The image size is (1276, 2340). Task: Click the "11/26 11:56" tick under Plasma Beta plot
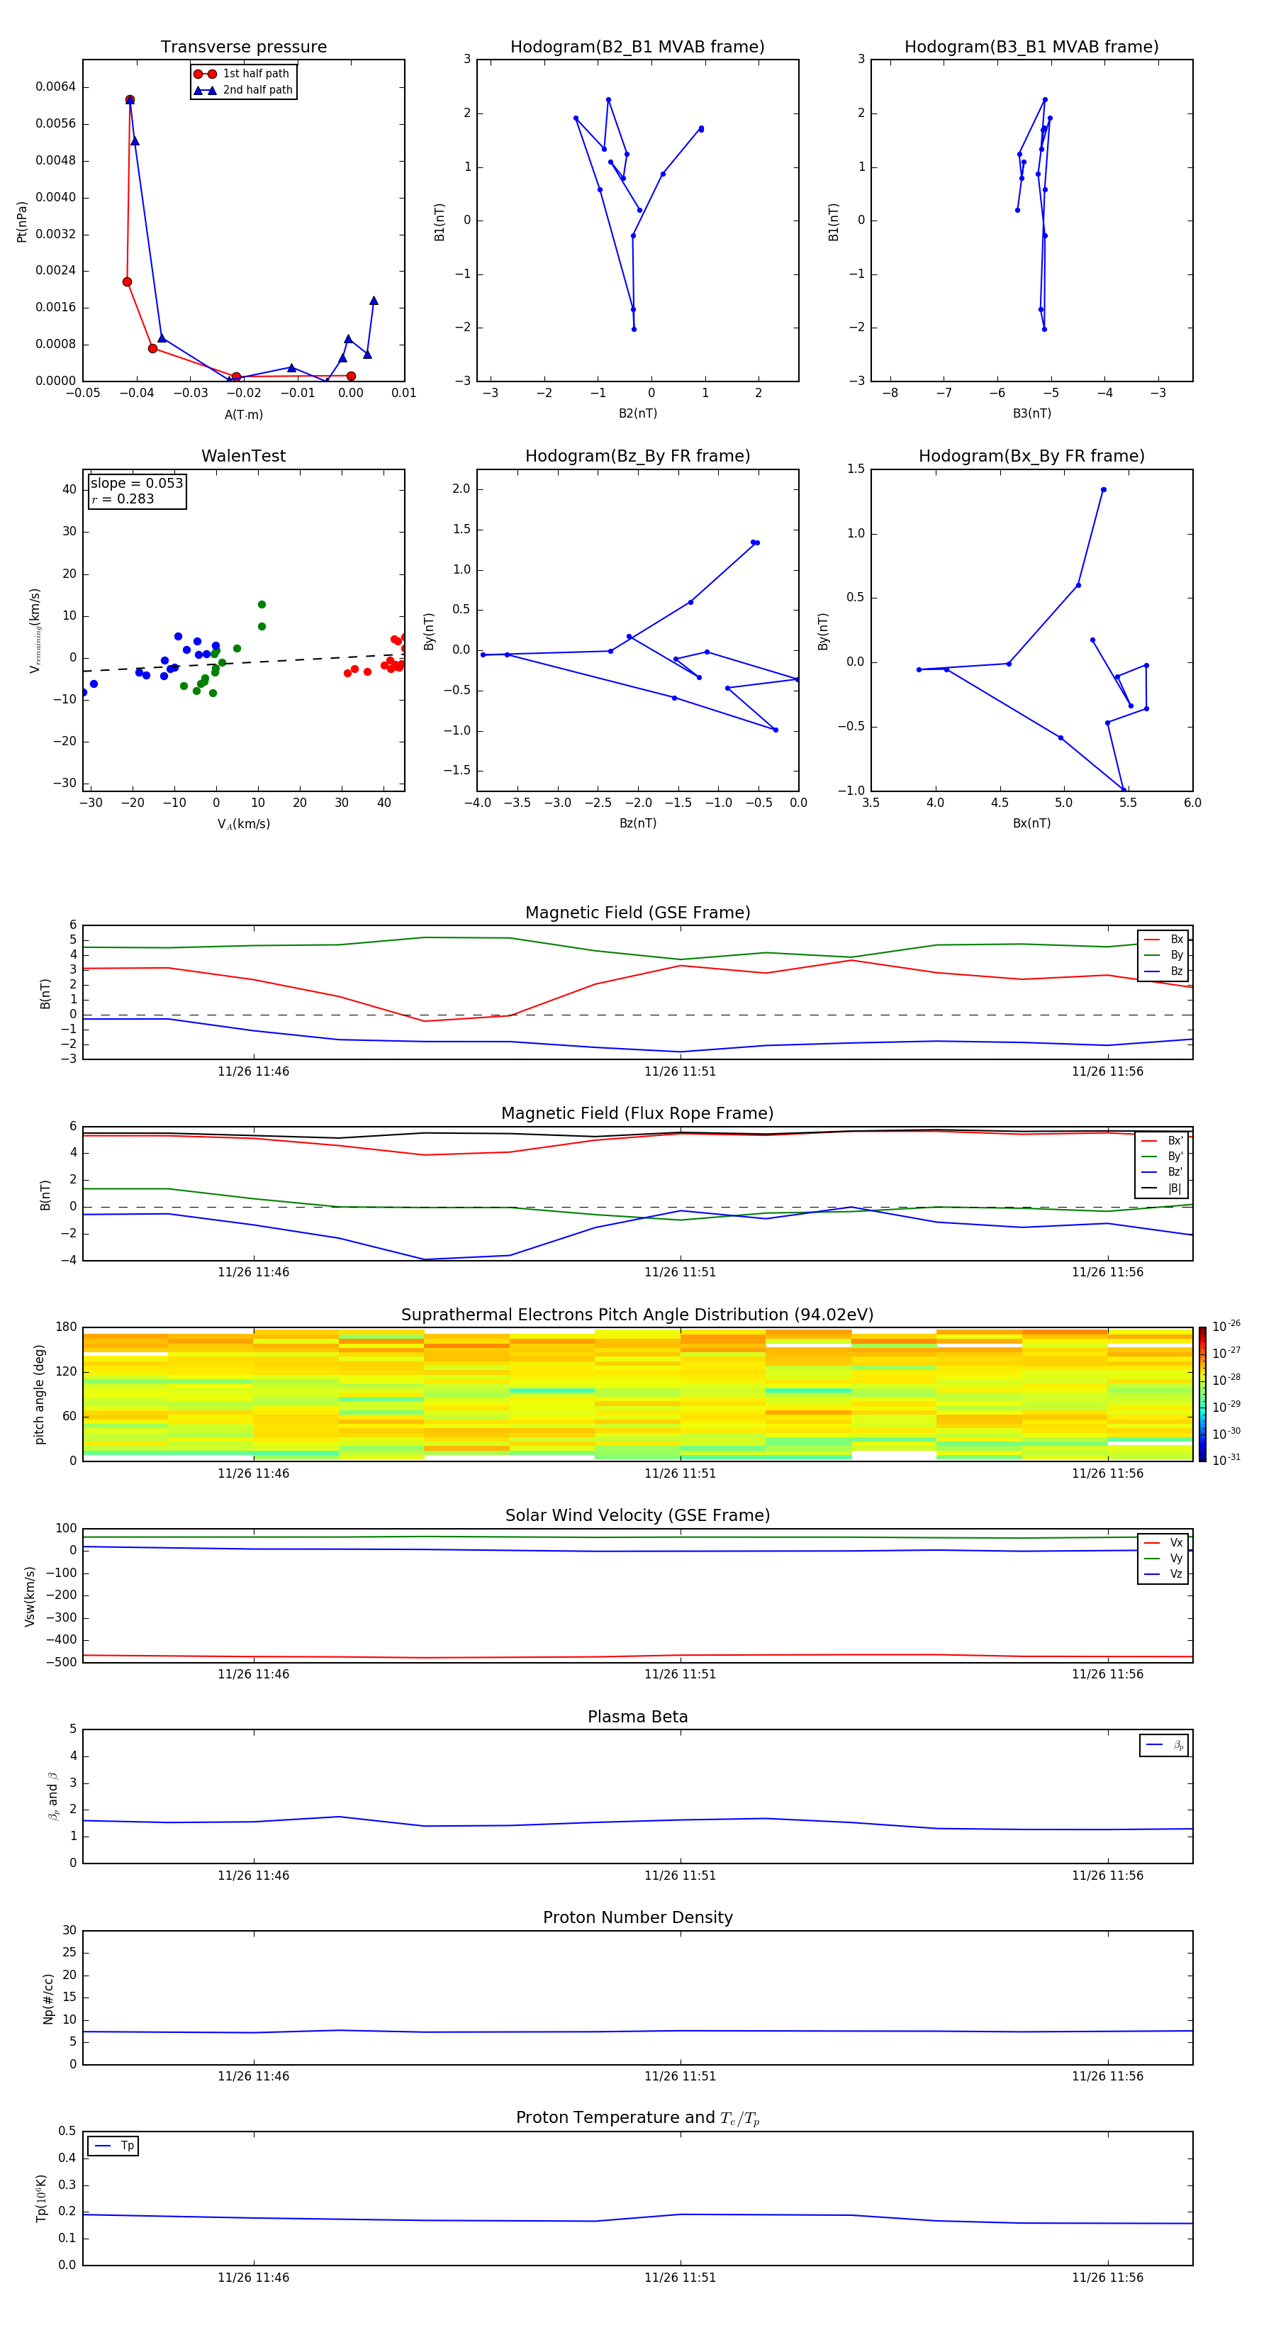pos(1107,1875)
